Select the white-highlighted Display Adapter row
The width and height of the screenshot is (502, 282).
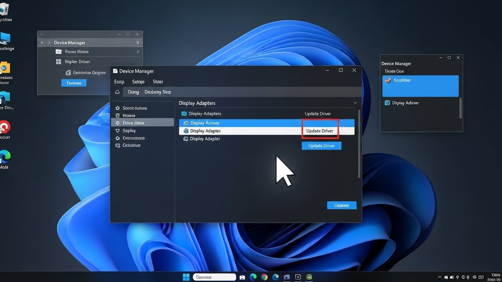click(239, 131)
